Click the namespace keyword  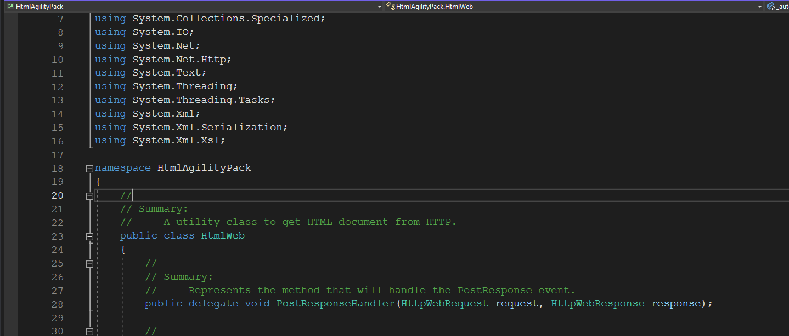123,168
